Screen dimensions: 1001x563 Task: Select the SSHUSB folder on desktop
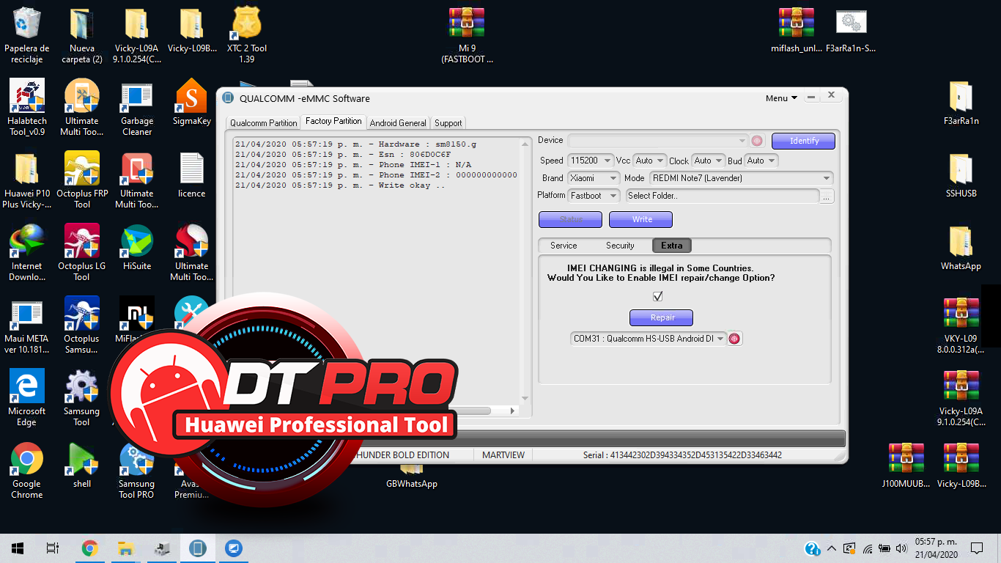961,175
